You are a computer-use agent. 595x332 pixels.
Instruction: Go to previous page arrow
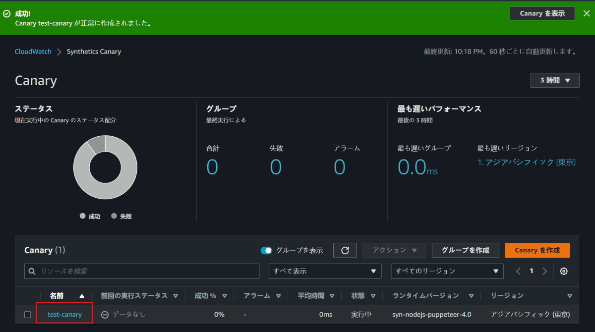tap(518, 271)
